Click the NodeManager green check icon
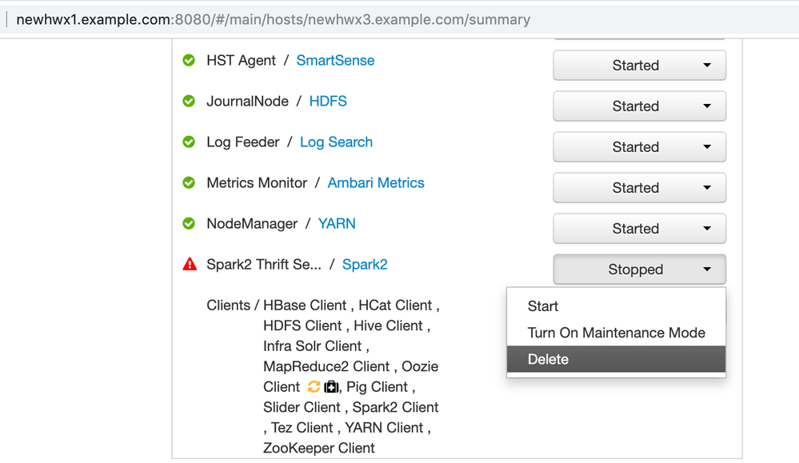 pos(189,224)
